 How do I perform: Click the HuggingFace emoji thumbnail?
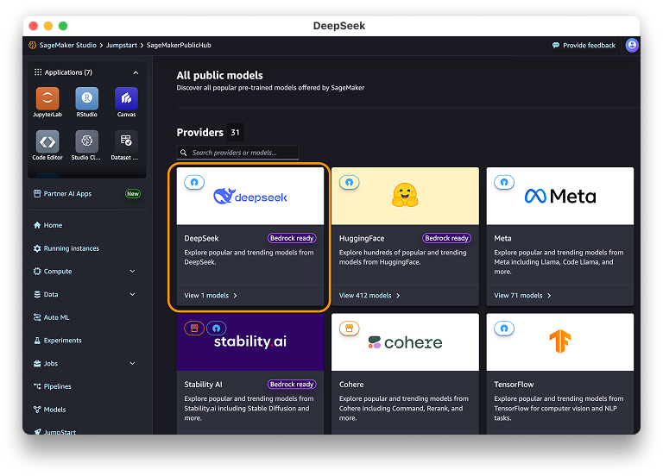click(x=405, y=196)
